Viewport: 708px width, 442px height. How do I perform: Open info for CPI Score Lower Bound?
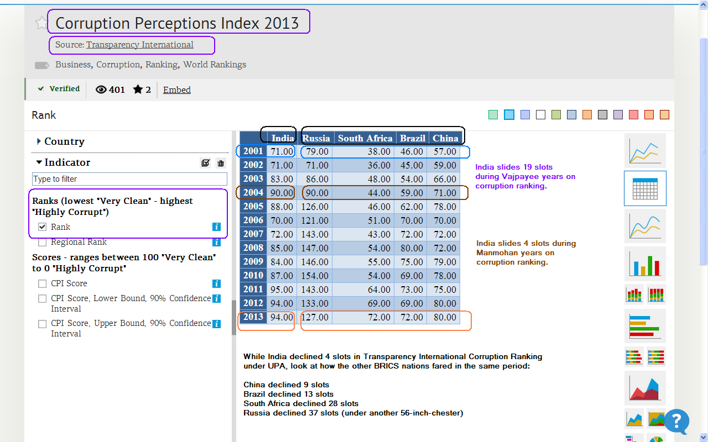pos(217,299)
